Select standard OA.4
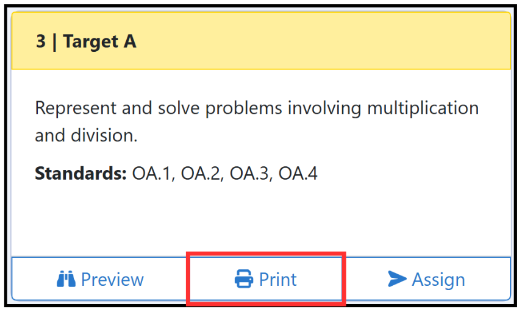 tap(298, 174)
